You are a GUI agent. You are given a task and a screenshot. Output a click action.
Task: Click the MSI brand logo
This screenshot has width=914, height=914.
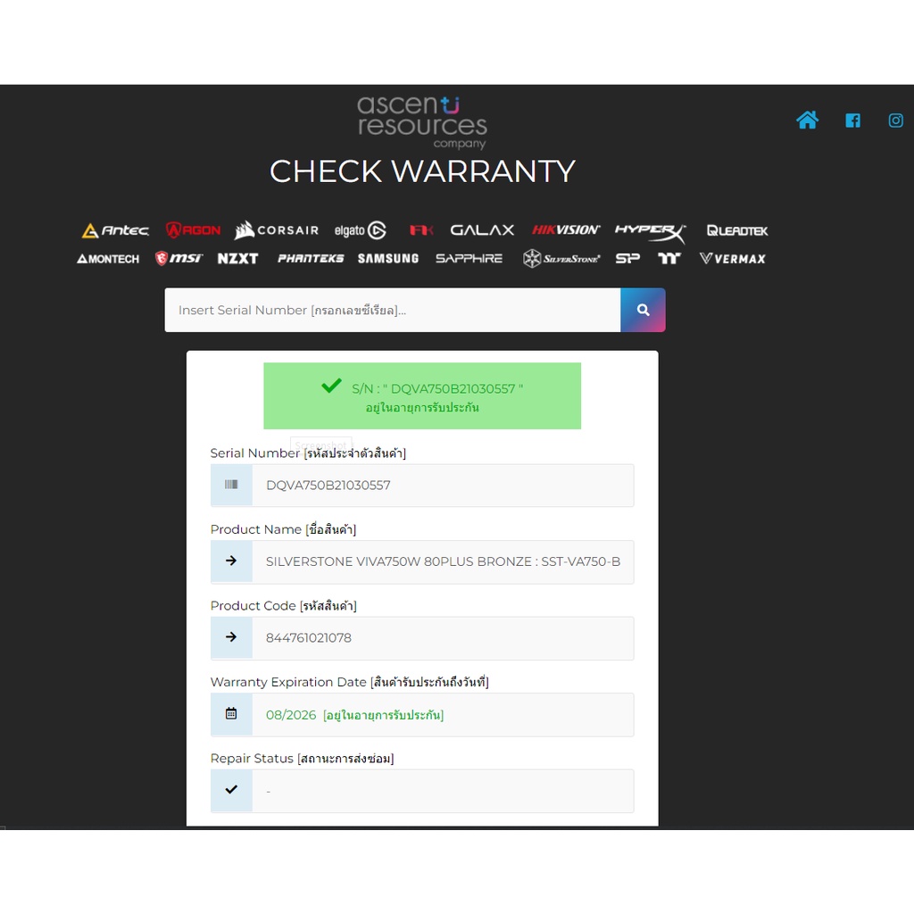click(179, 259)
